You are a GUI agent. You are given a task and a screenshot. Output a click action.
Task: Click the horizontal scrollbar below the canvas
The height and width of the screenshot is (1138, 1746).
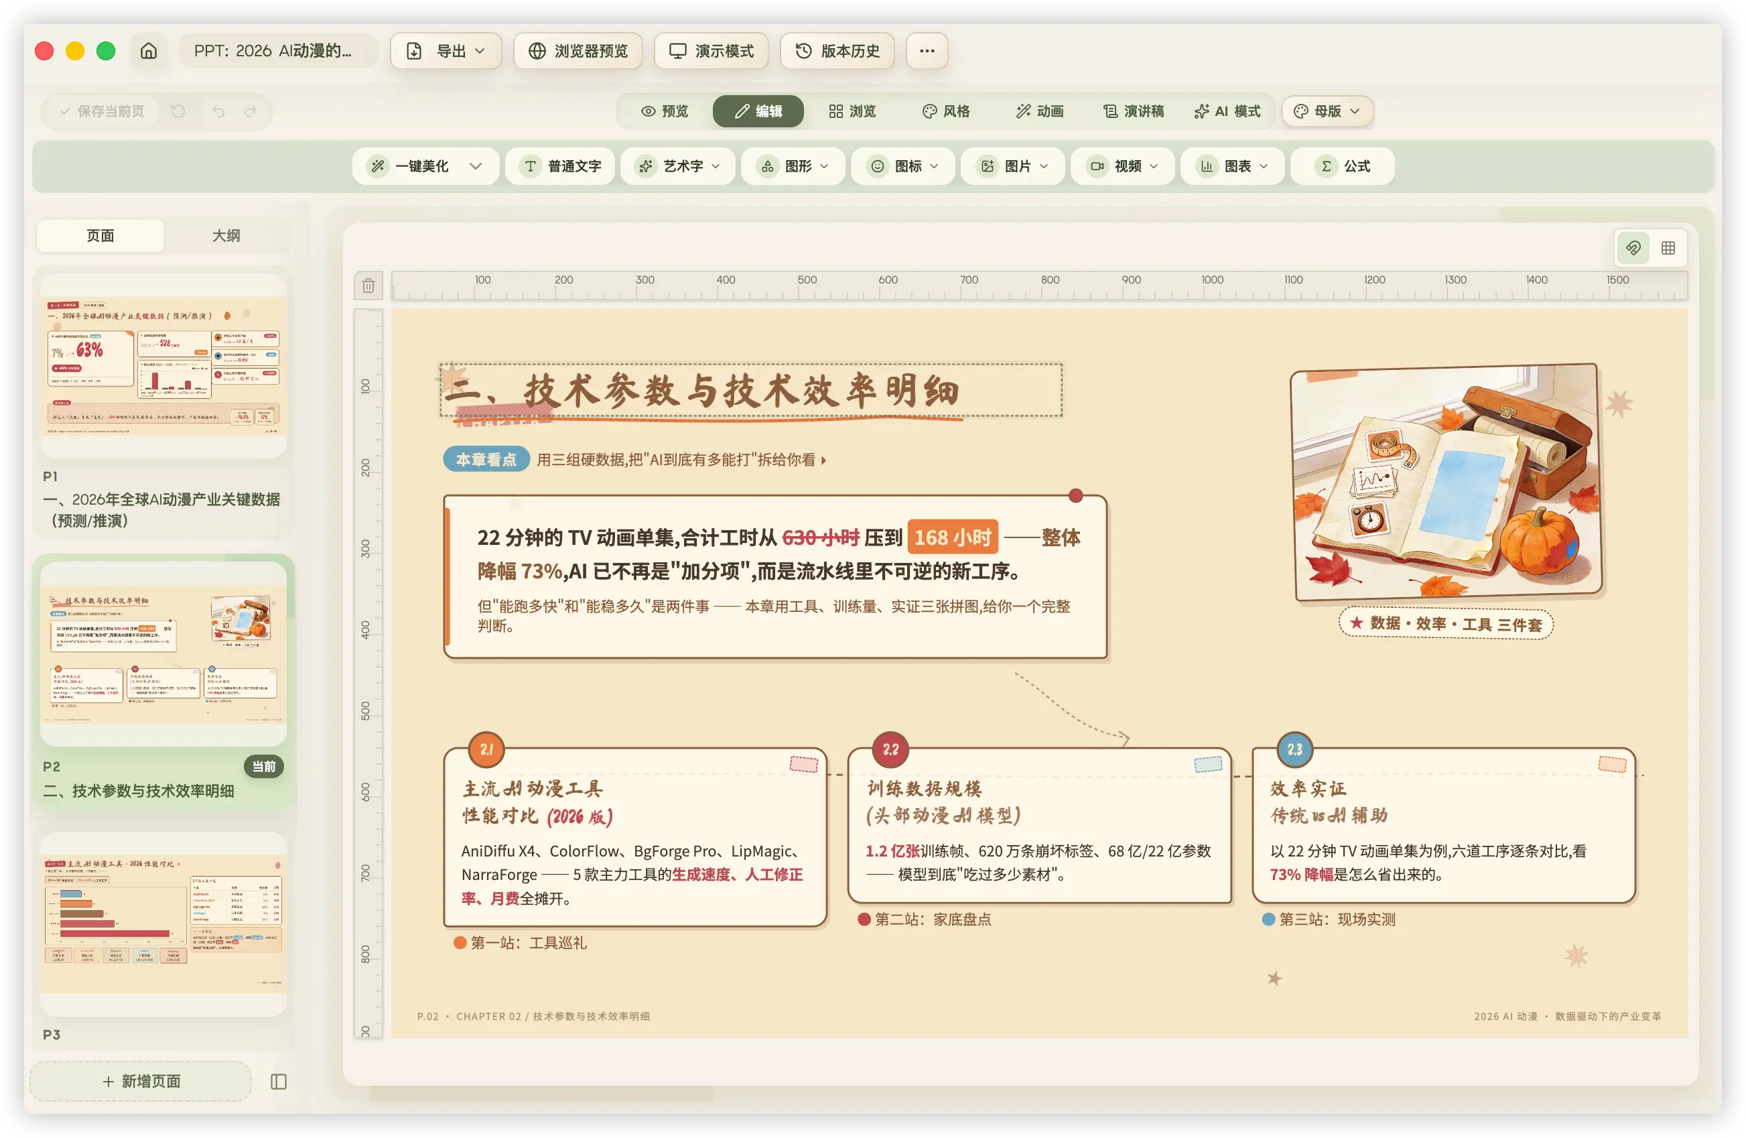pos(541,1094)
